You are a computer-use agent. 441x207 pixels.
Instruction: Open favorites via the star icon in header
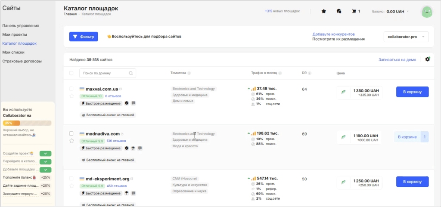tap(324, 11)
